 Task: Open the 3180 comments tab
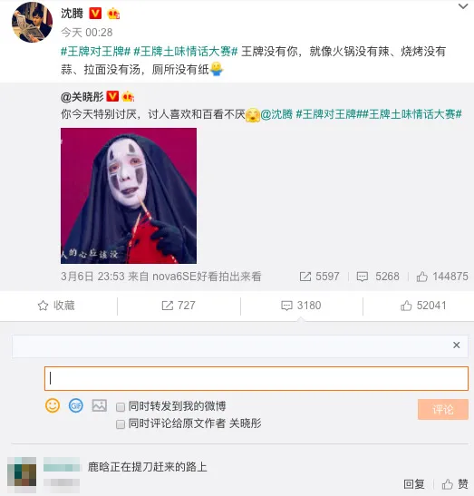coord(301,306)
